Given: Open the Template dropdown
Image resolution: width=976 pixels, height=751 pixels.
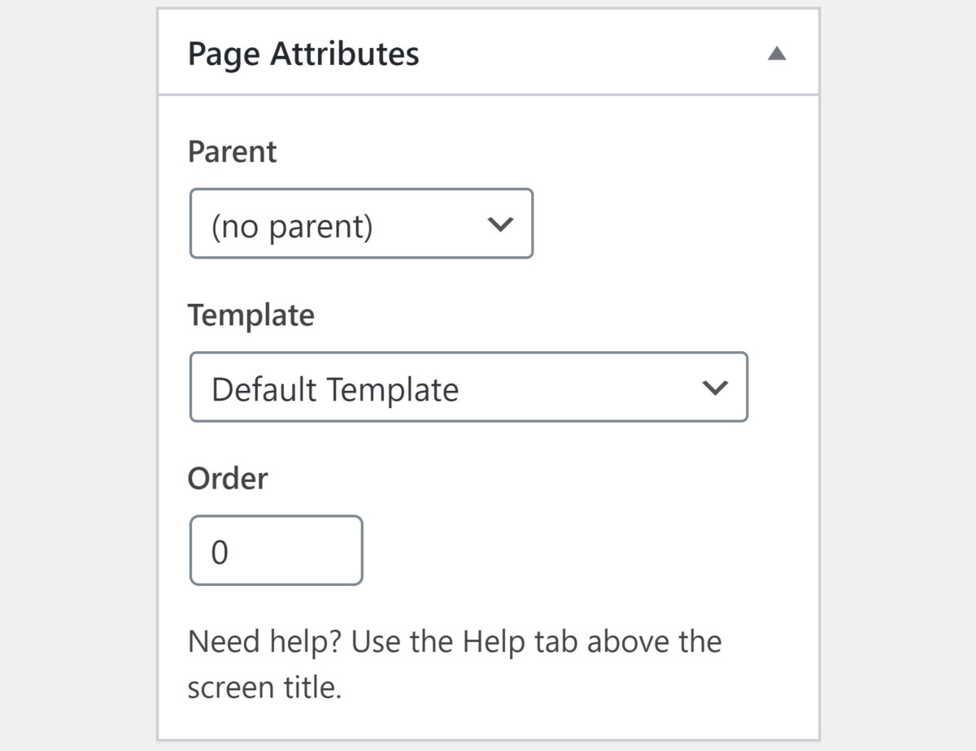Looking at the screenshot, I should click(x=468, y=388).
